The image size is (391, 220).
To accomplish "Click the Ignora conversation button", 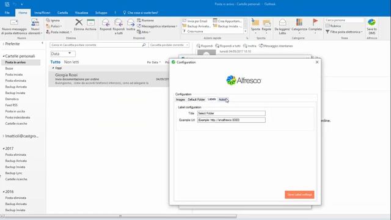I will [53, 20].
